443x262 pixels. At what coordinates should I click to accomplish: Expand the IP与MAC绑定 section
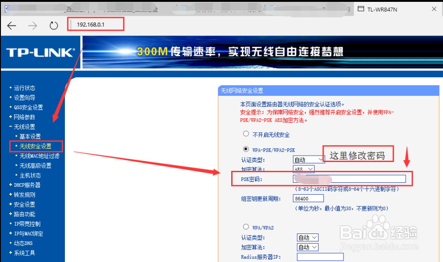pos(28,233)
